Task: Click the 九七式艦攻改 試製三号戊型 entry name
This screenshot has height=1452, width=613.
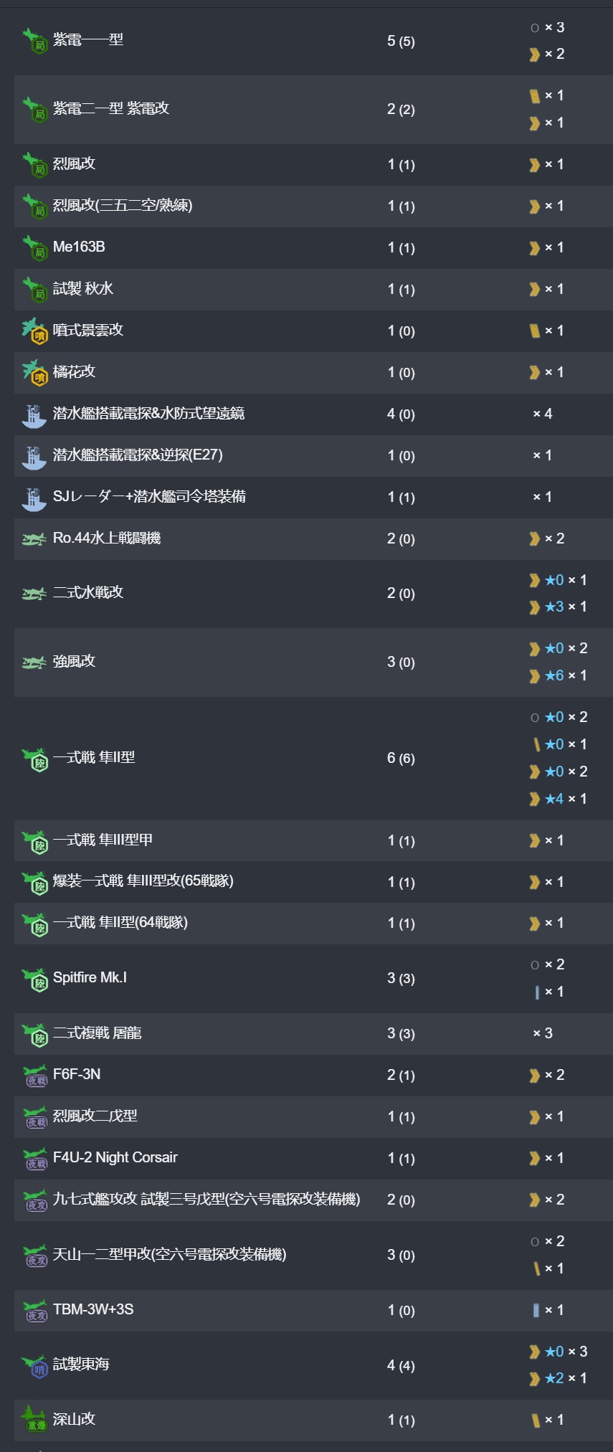Action: tap(206, 1200)
